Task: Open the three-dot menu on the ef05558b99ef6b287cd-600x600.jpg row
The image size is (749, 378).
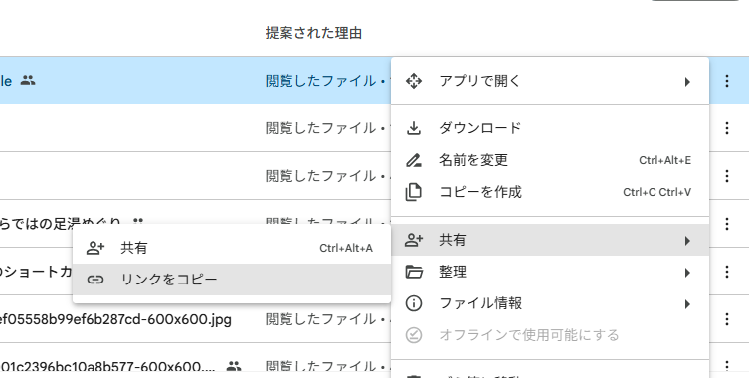Action: (x=726, y=319)
